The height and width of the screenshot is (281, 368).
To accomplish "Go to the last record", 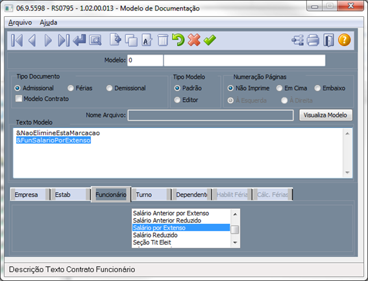I will (x=64, y=40).
